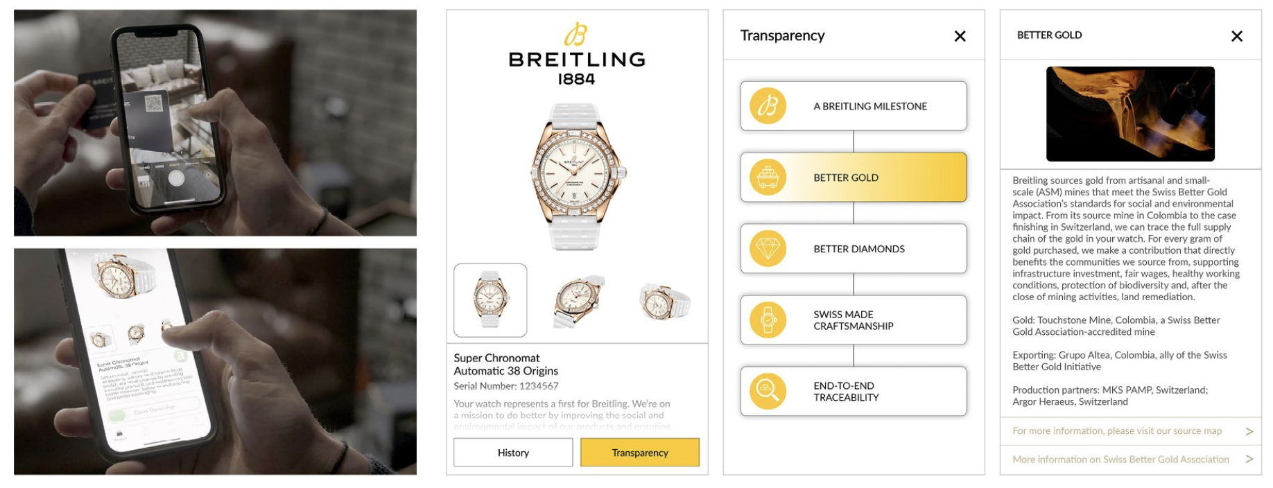The width and height of the screenshot is (1273, 488).
Task: Click the Breitling B logo milestone icon
Action: point(768,106)
